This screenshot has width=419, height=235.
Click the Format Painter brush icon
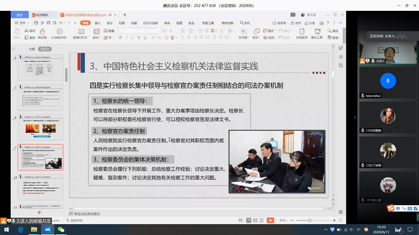[42, 32]
